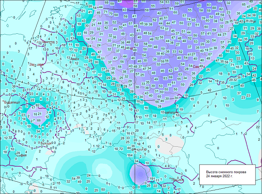Click the Тбилиси city label
The width and height of the screenshot is (262, 194).
pyautogui.click(x=175, y=178)
